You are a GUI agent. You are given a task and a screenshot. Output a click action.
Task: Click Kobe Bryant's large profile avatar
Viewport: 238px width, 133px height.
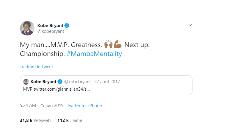coord(27,28)
